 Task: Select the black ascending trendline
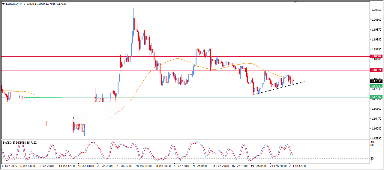pyautogui.click(x=279, y=88)
